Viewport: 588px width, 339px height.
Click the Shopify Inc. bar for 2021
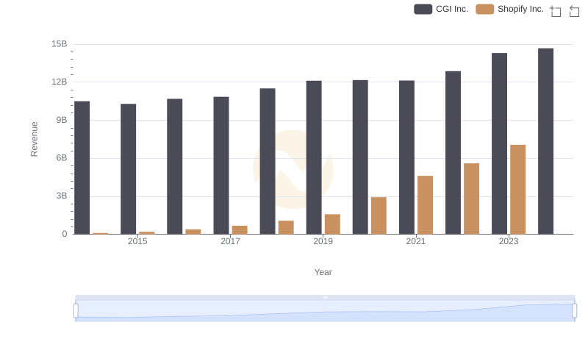pos(426,205)
